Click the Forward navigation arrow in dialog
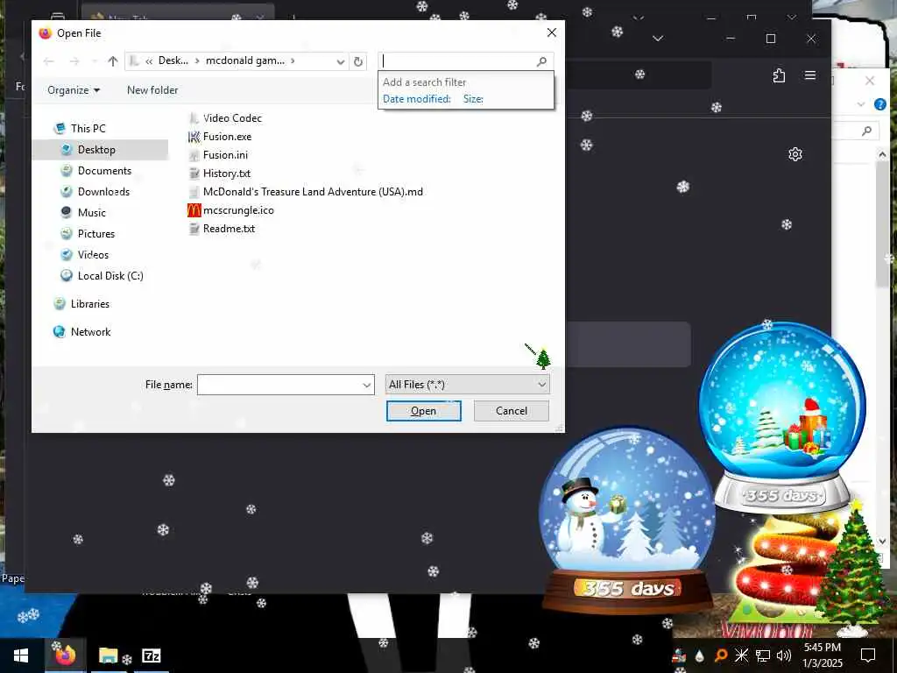This screenshot has width=897, height=673. tap(74, 61)
